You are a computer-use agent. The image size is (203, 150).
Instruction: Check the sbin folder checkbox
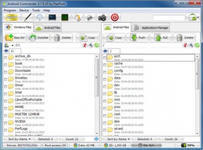pos(105,123)
